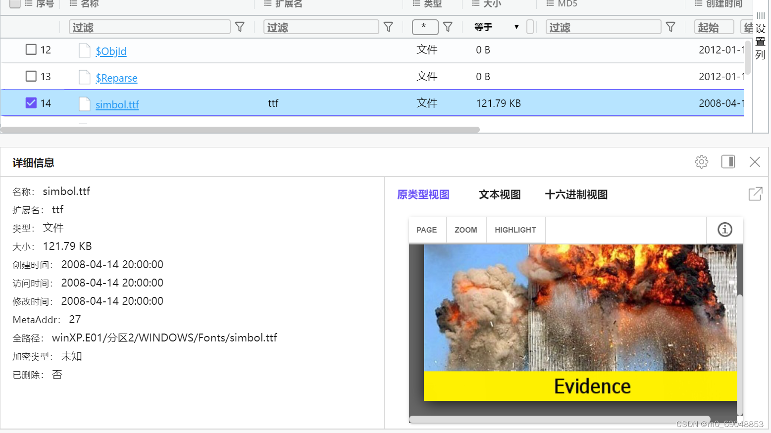Click the 2008-04-1 date cell in row 14
This screenshot has width=771, height=433.
pyautogui.click(x=721, y=103)
